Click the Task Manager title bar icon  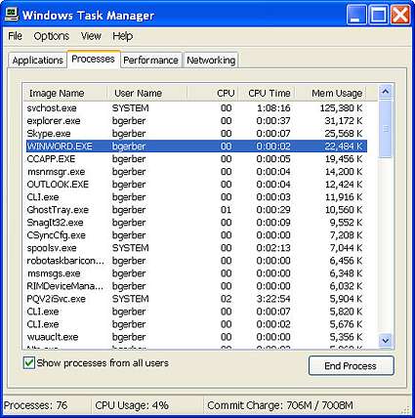(12, 15)
